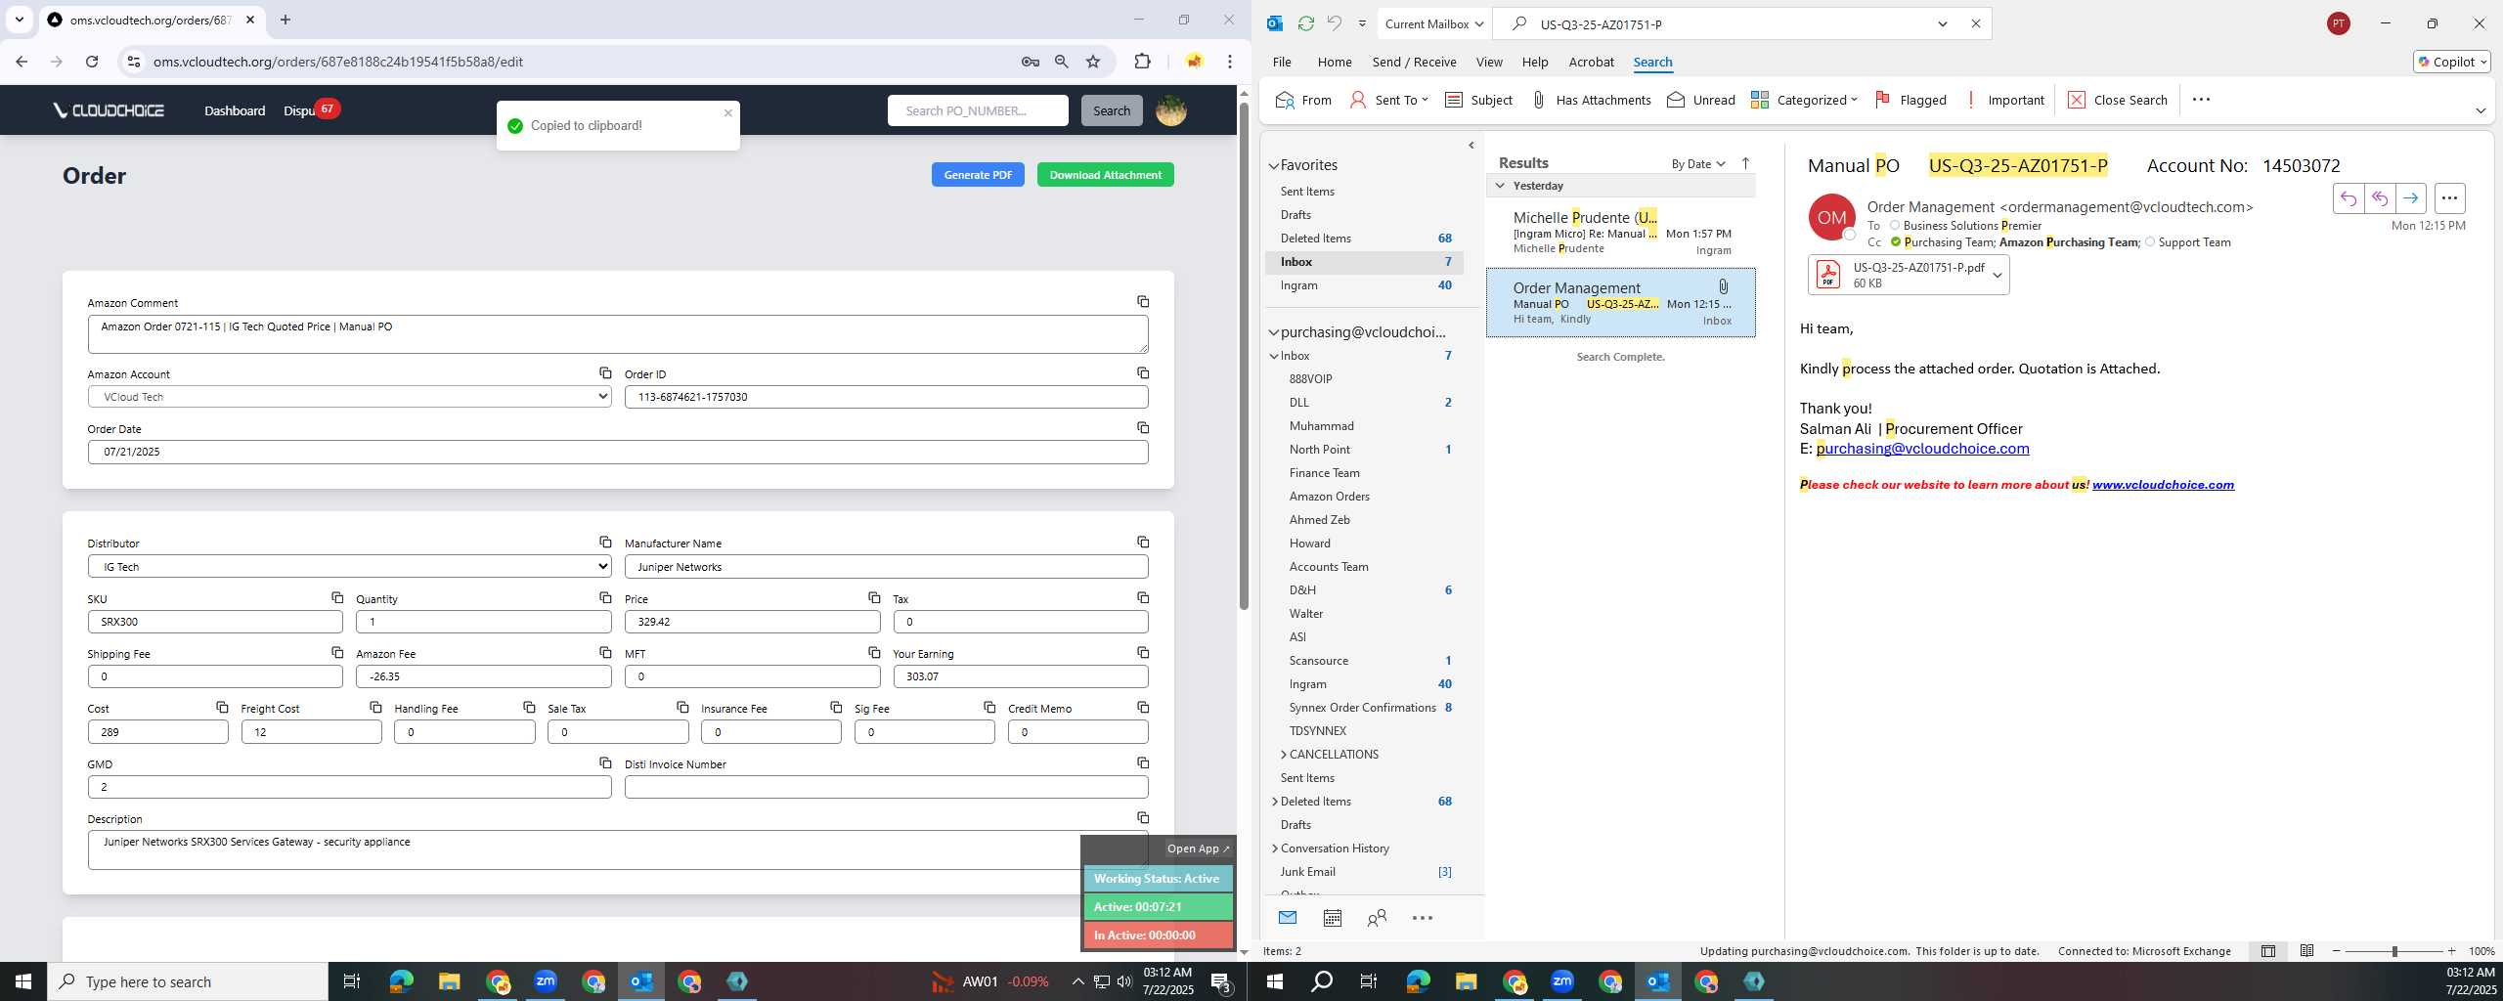Click zoom in plus on Outlook status bar
Image resolution: width=2503 pixels, height=1001 pixels.
(2451, 951)
